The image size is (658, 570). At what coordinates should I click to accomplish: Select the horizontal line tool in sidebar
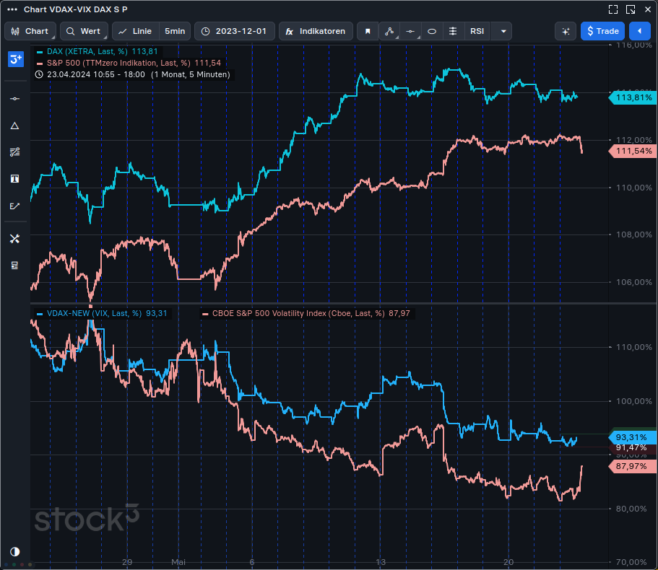pos(15,97)
